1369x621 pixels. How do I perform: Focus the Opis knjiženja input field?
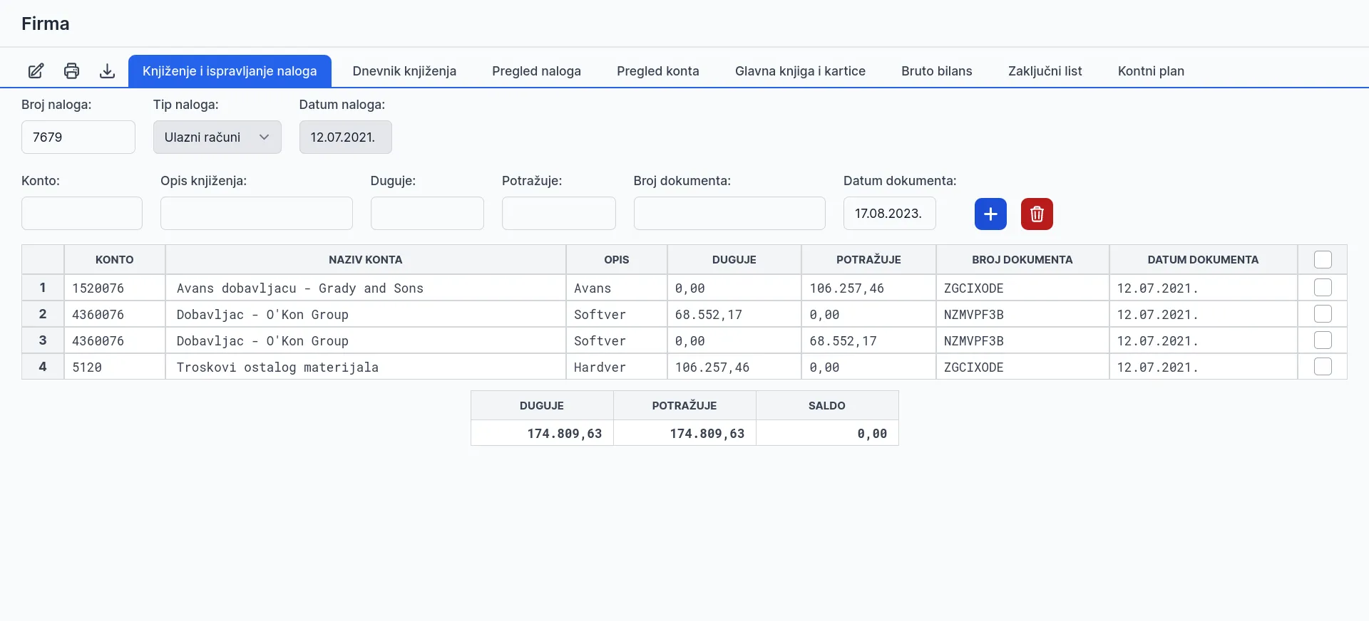tap(257, 214)
